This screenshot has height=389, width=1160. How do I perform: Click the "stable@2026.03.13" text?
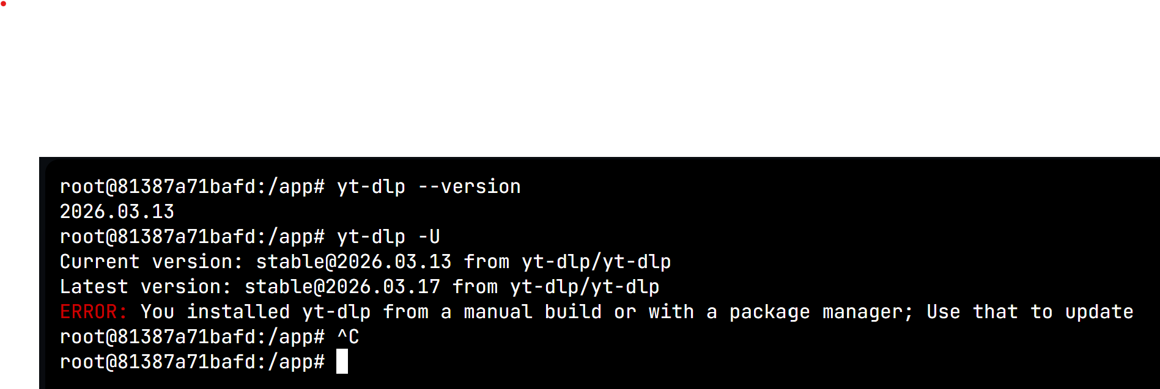tap(353, 262)
